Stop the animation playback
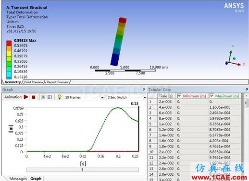 tap(34, 97)
